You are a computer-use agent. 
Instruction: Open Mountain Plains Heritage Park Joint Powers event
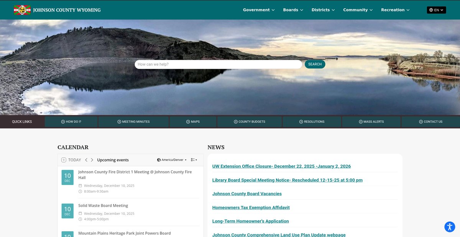pos(125,233)
